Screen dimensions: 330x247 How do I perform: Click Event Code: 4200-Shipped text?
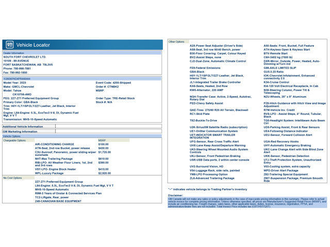(113, 83)
